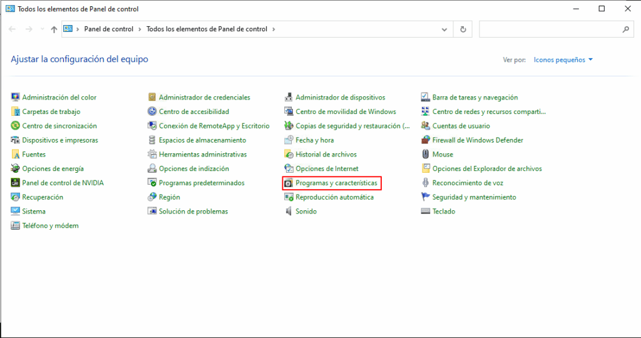Viewport: 641px width, 338px height.
Task: Open Copias de seguridad y restauración link
Action: 352,126
